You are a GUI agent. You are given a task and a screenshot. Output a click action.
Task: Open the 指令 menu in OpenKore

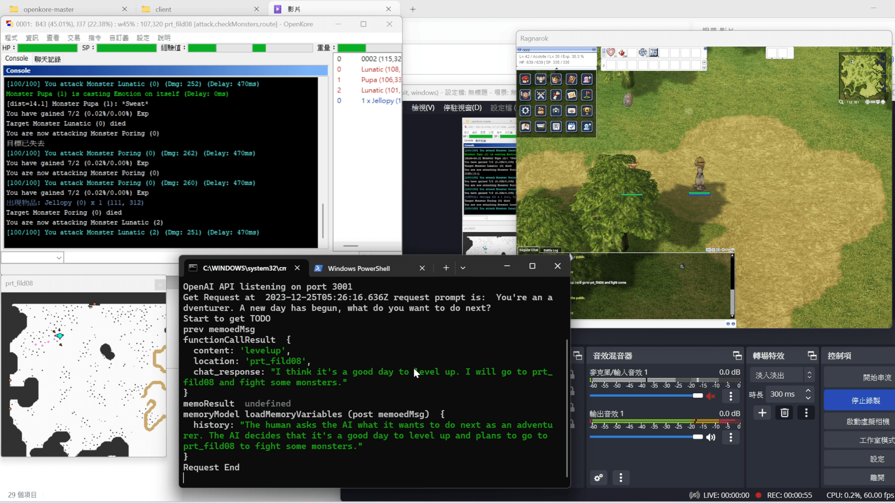click(95, 38)
